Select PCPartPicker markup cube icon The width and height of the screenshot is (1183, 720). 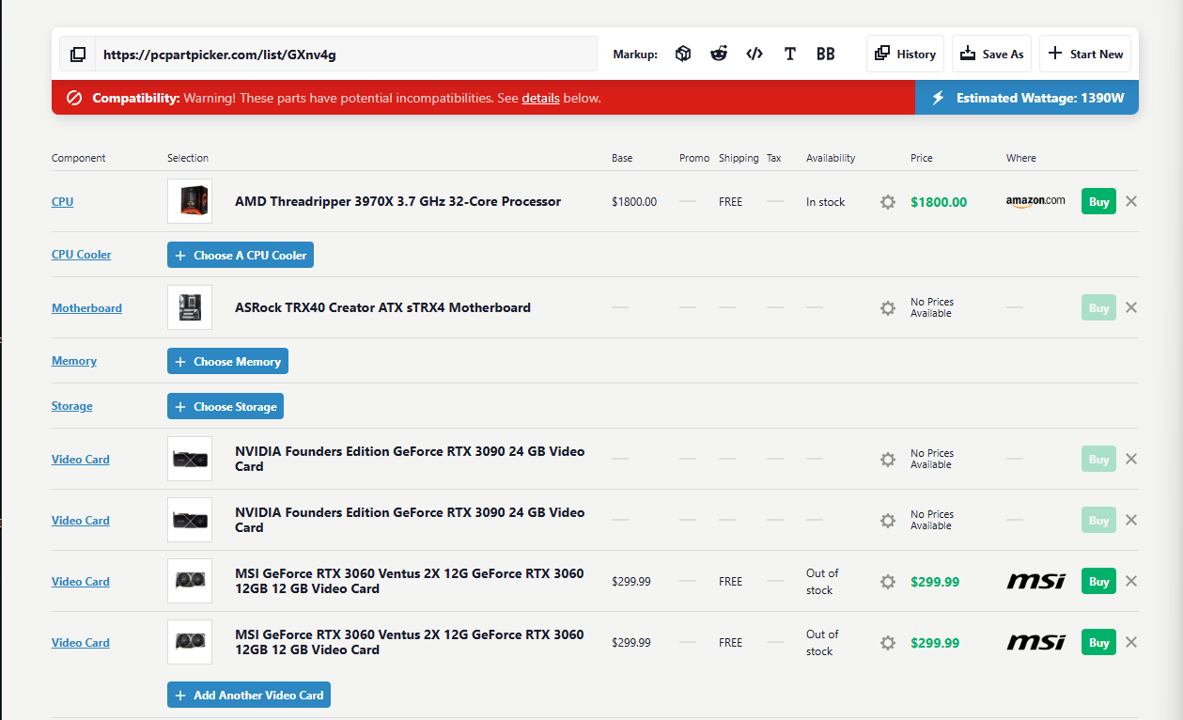(683, 55)
